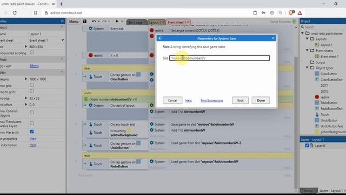Click the Done button
The image size is (346, 195).
[x=261, y=100]
